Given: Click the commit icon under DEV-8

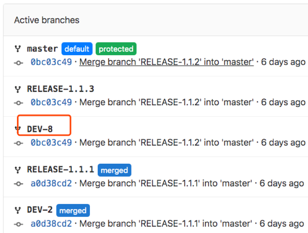Looking at the screenshot, I should pos(18,143).
